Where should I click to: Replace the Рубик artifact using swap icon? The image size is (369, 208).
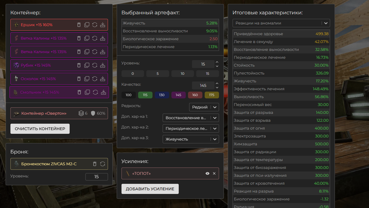(95, 65)
